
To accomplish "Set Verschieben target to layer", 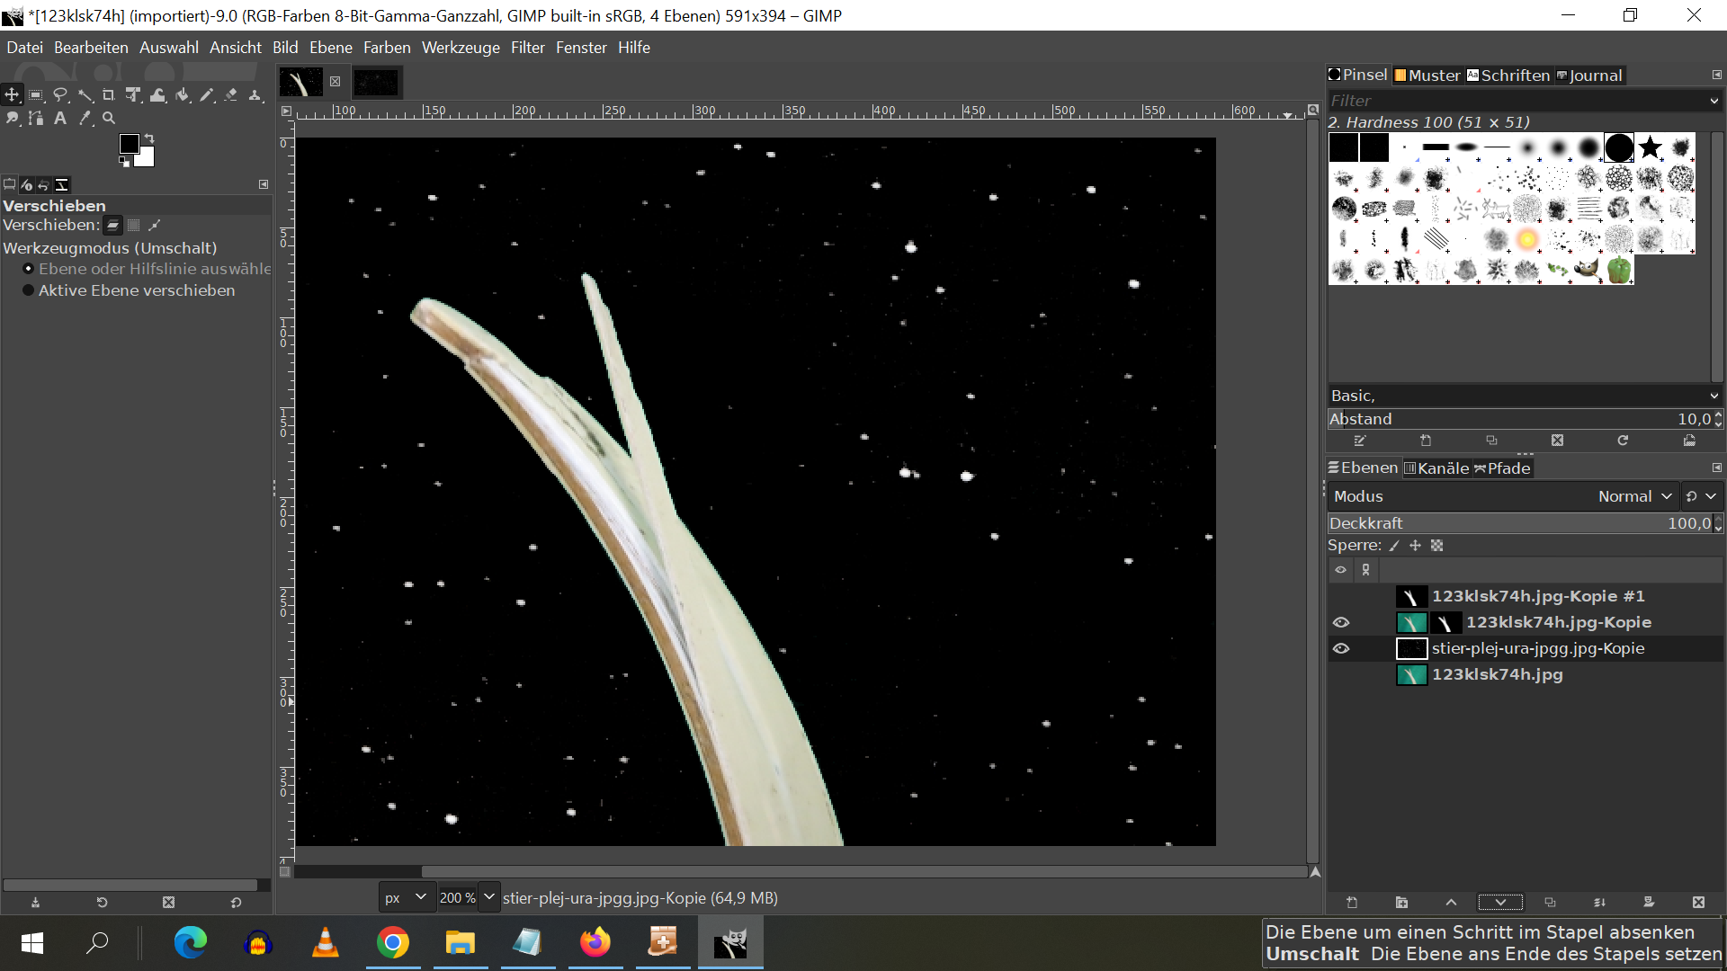I will click(x=113, y=226).
